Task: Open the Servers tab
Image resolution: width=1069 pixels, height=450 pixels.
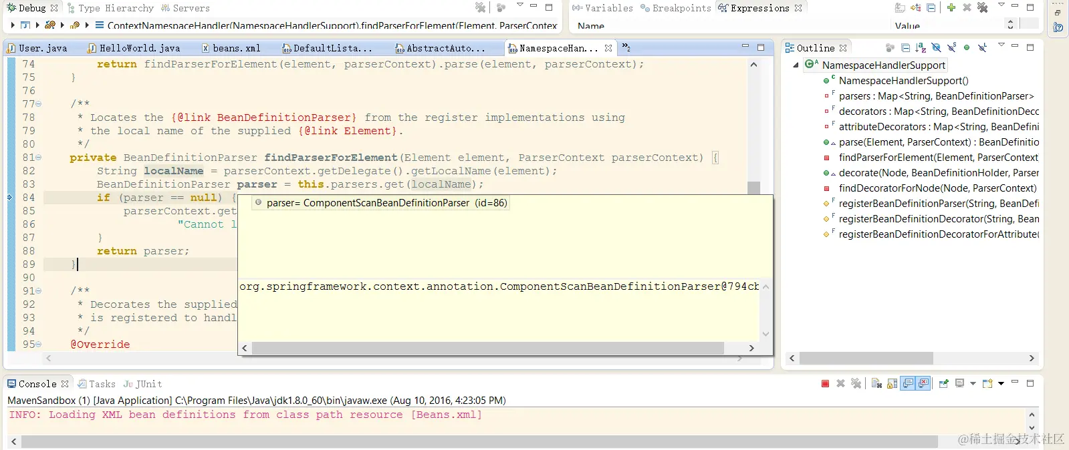Action: point(185,8)
